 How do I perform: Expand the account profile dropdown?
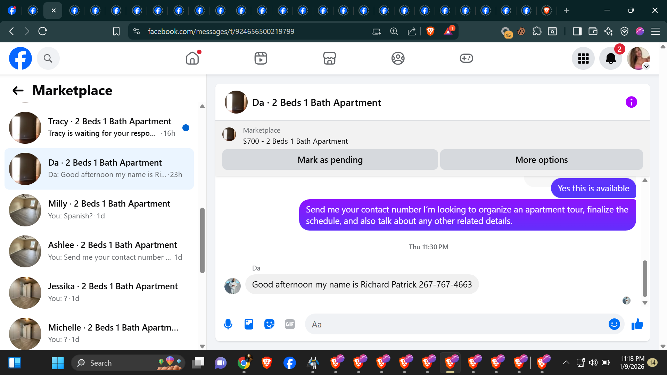[x=646, y=66]
